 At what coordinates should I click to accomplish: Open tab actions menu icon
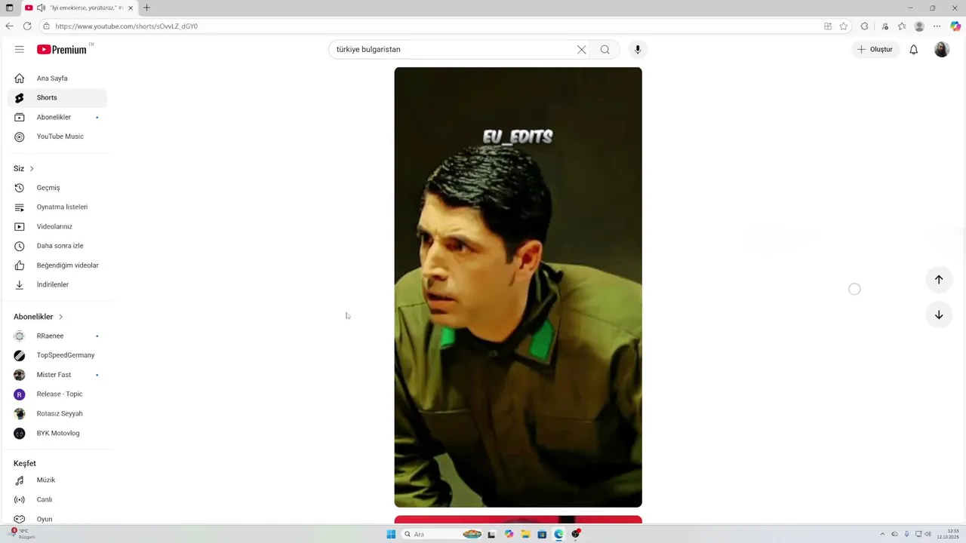(x=9, y=8)
